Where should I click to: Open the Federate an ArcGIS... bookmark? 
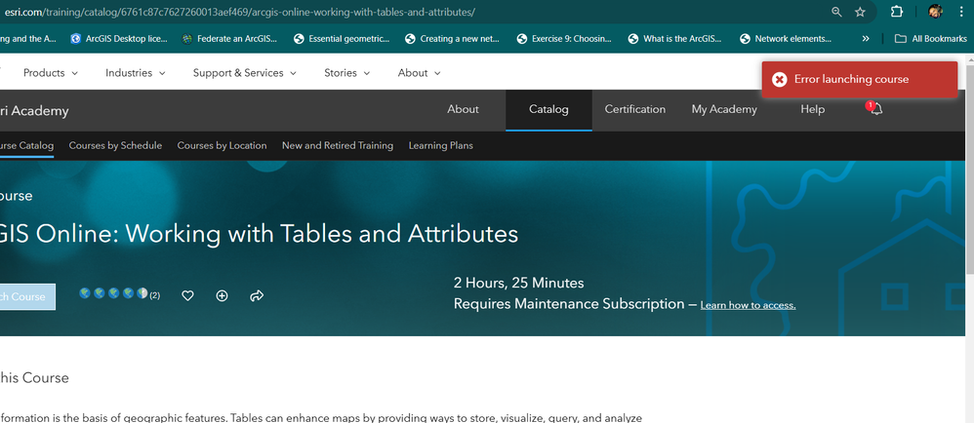click(229, 38)
